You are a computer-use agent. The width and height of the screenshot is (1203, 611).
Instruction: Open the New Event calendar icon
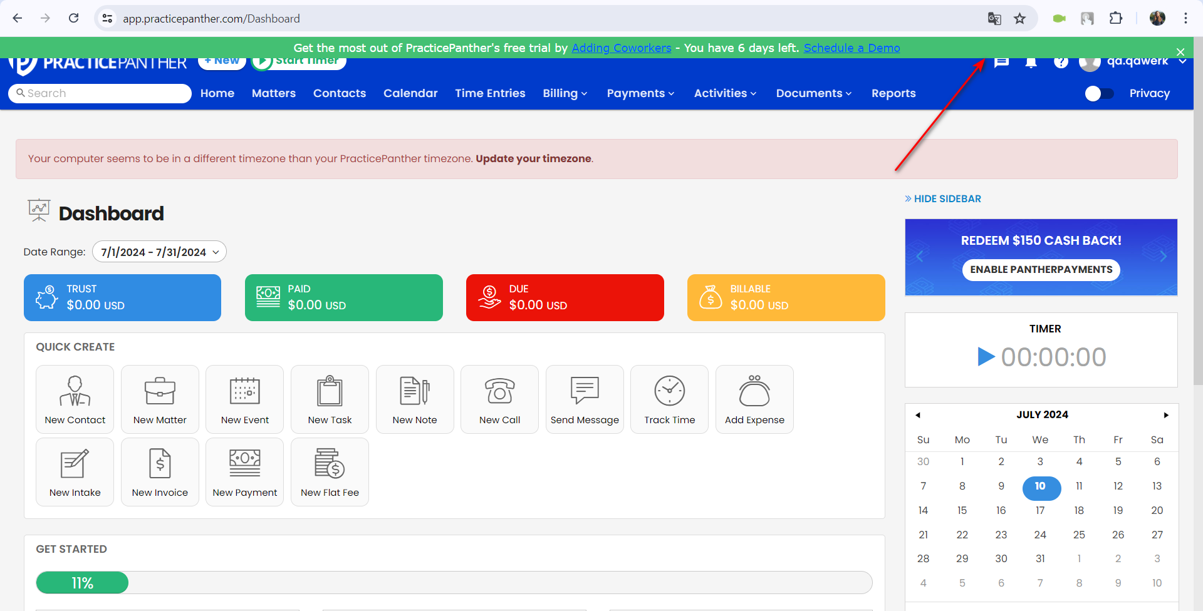pos(245,391)
